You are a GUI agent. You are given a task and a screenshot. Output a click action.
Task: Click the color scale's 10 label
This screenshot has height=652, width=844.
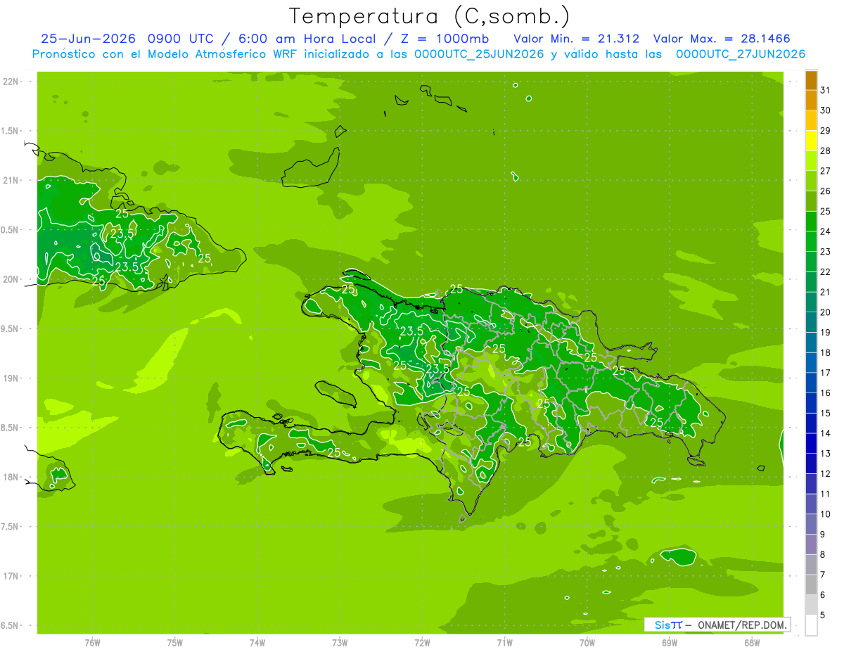825,514
